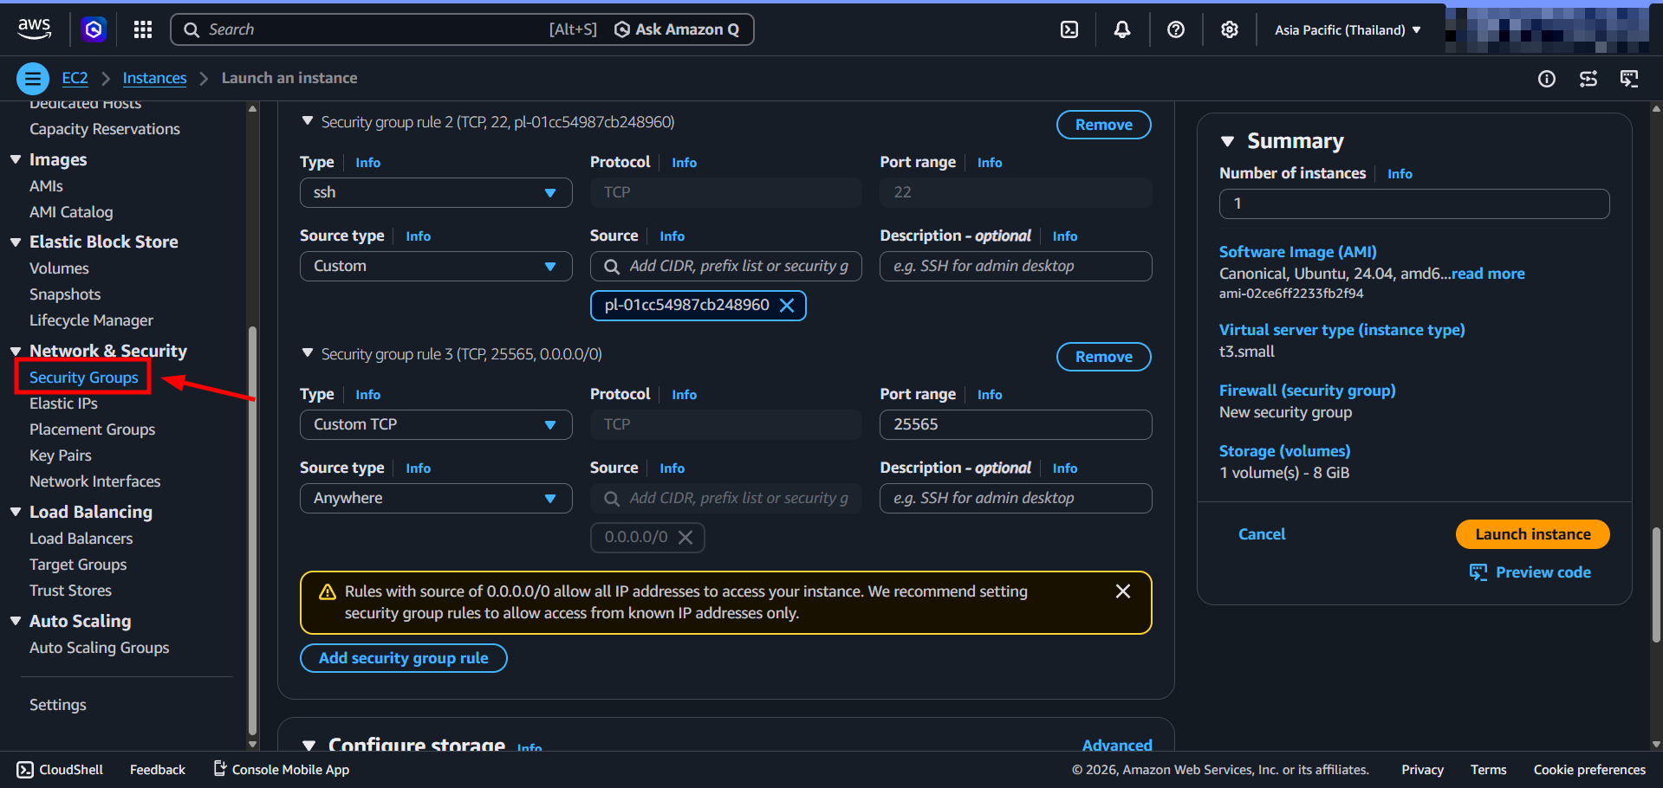Click Cancel in Summary panel

[x=1262, y=534]
